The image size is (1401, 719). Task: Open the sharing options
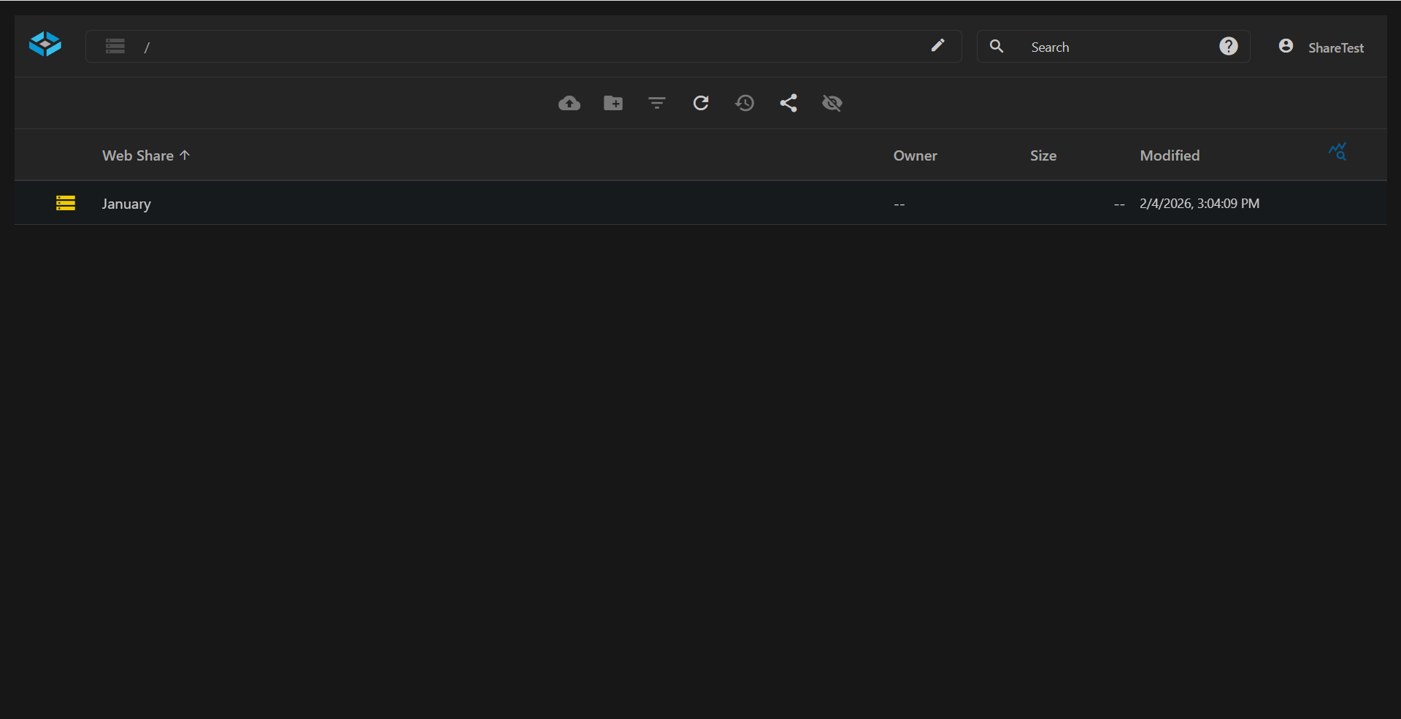click(788, 103)
